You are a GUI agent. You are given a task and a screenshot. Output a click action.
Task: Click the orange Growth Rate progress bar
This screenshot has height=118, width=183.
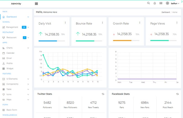pyautogui.click(x=122, y=41)
